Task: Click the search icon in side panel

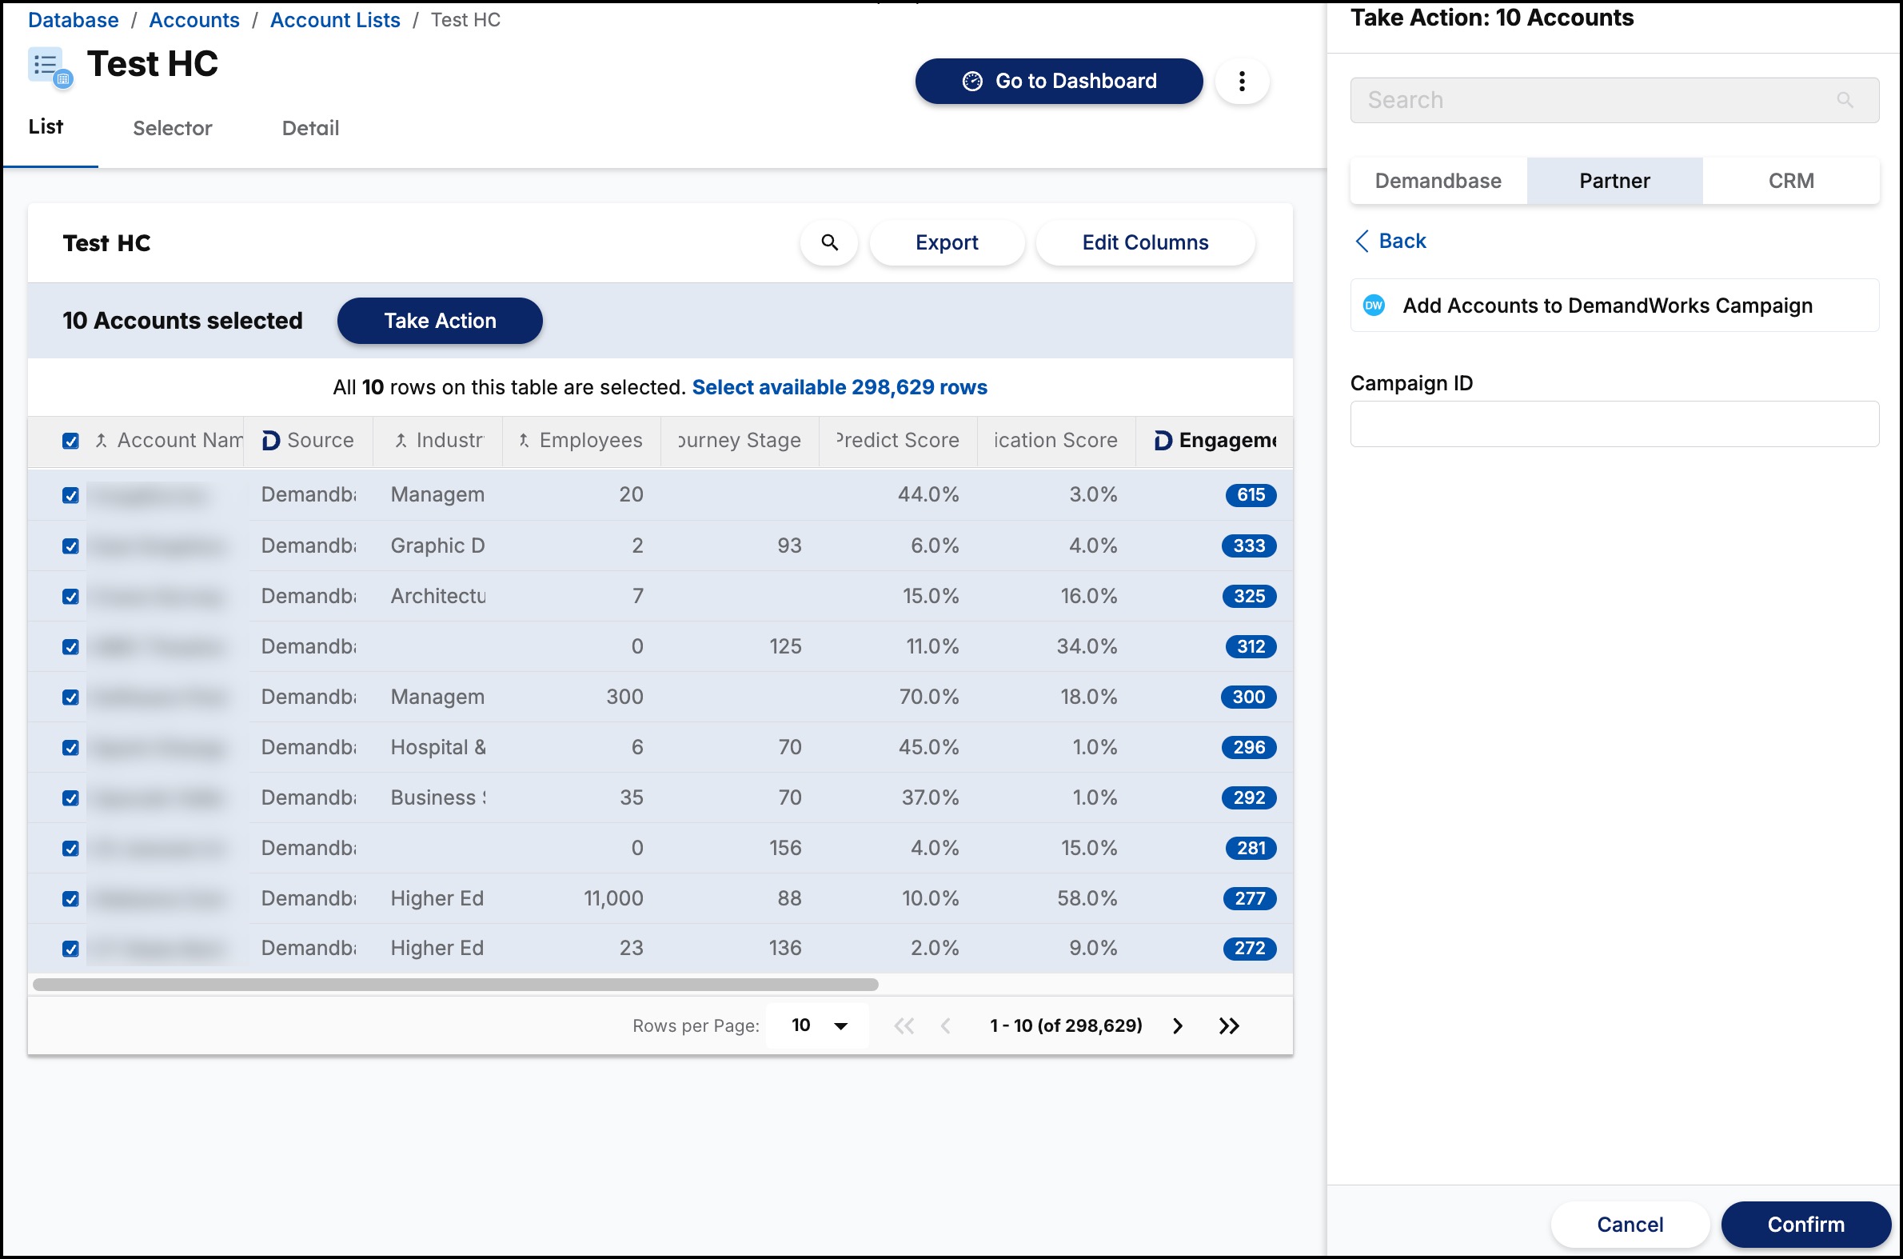Action: 1845,99
